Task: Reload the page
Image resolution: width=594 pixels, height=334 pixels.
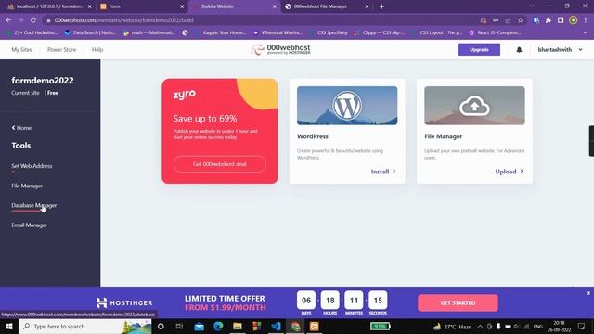Action: pos(33,20)
